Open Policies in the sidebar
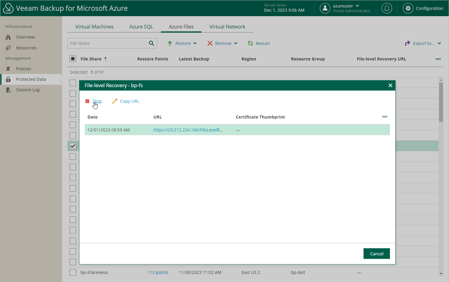Image resolution: width=449 pixels, height=282 pixels. pos(24,69)
